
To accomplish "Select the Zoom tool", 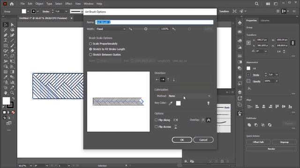I will pyautogui.click(x=12, y=93).
